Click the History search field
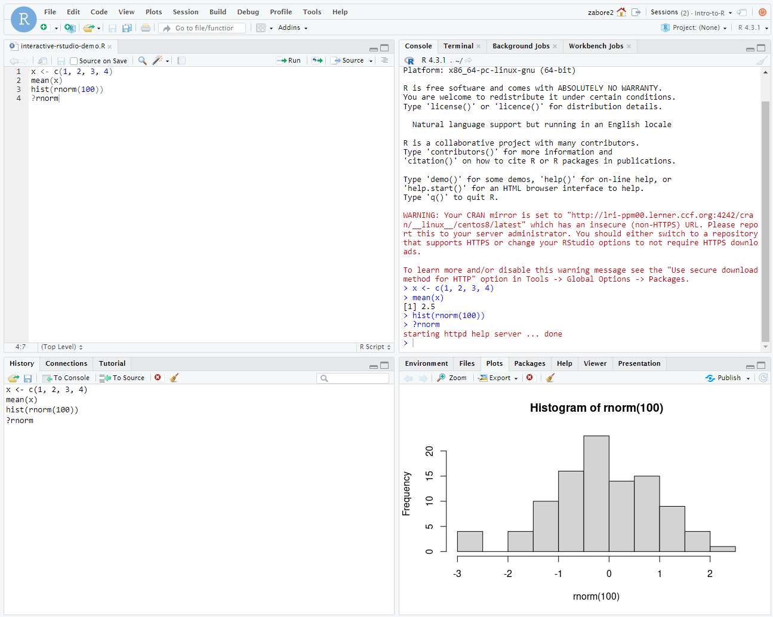This screenshot has height=617, width=773. click(x=353, y=378)
